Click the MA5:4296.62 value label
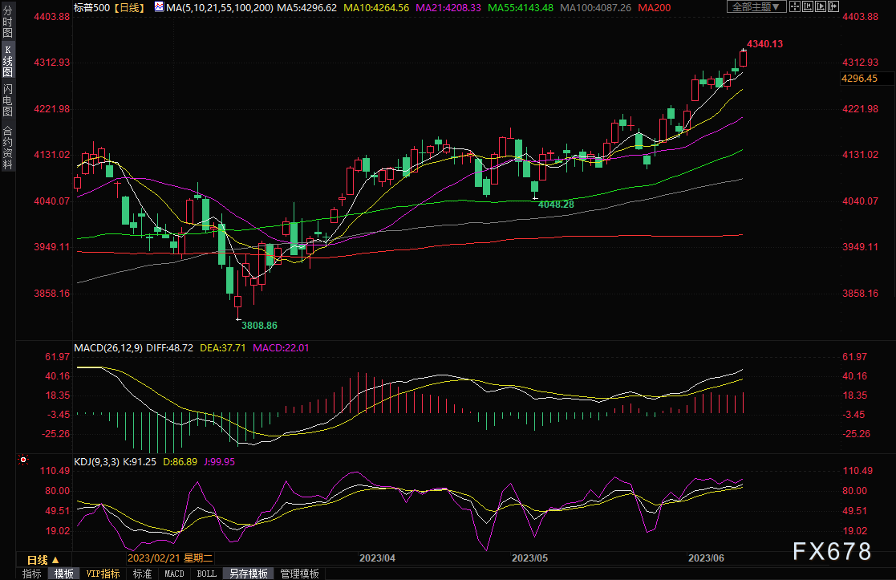 (x=307, y=8)
